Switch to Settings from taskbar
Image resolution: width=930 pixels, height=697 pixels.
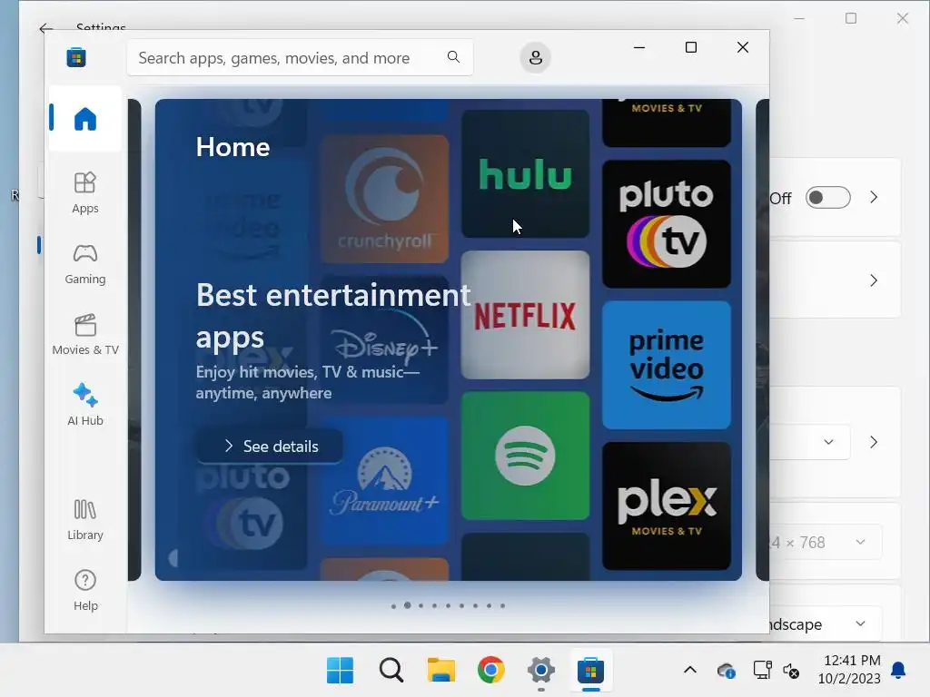click(541, 671)
